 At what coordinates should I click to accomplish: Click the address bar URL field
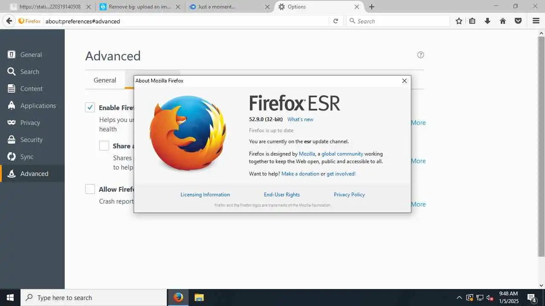(185, 21)
